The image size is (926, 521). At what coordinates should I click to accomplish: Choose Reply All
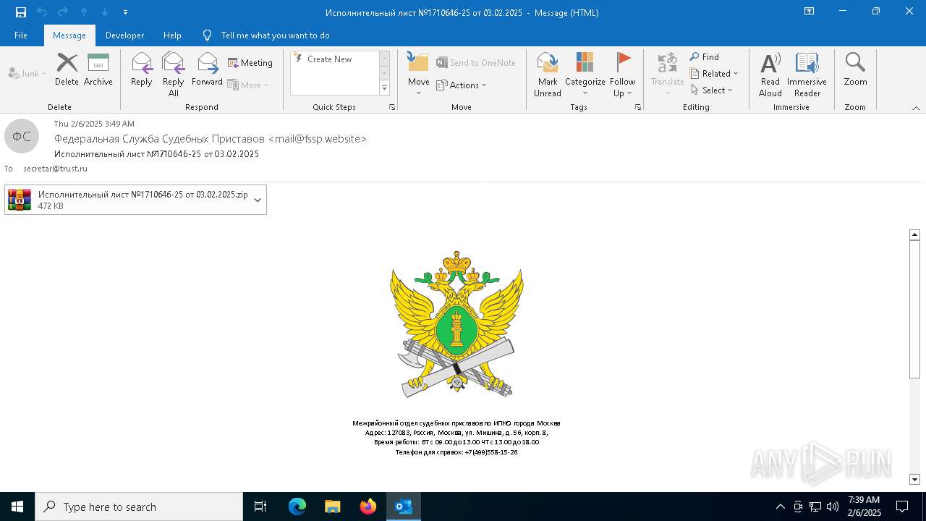click(x=174, y=75)
